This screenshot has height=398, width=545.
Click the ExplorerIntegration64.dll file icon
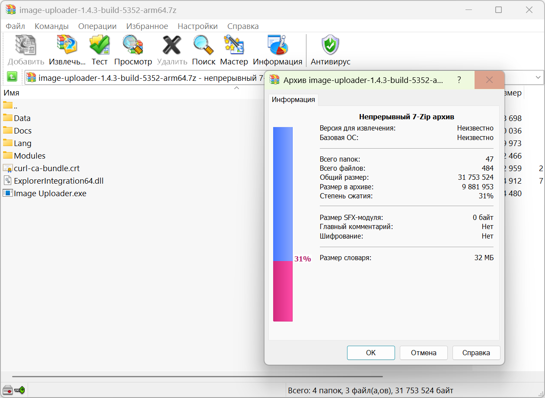click(x=8, y=181)
